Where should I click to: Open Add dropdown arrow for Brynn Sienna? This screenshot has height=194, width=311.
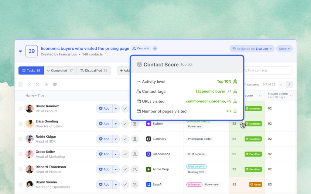click(x=116, y=185)
